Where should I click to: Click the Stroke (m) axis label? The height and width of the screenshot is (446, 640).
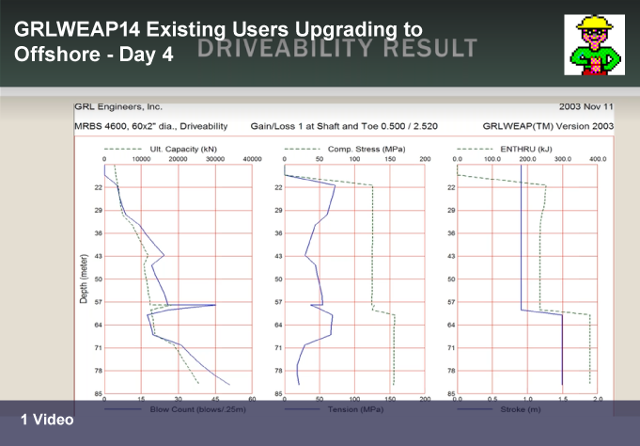click(x=521, y=409)
